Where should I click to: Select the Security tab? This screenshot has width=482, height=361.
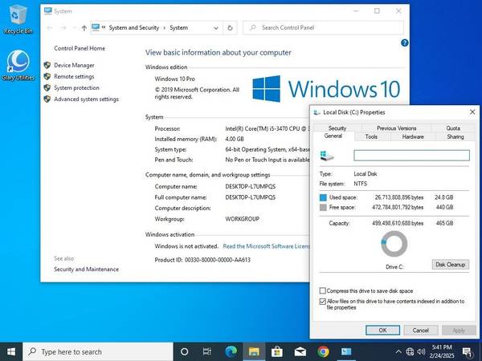(337, 128)
